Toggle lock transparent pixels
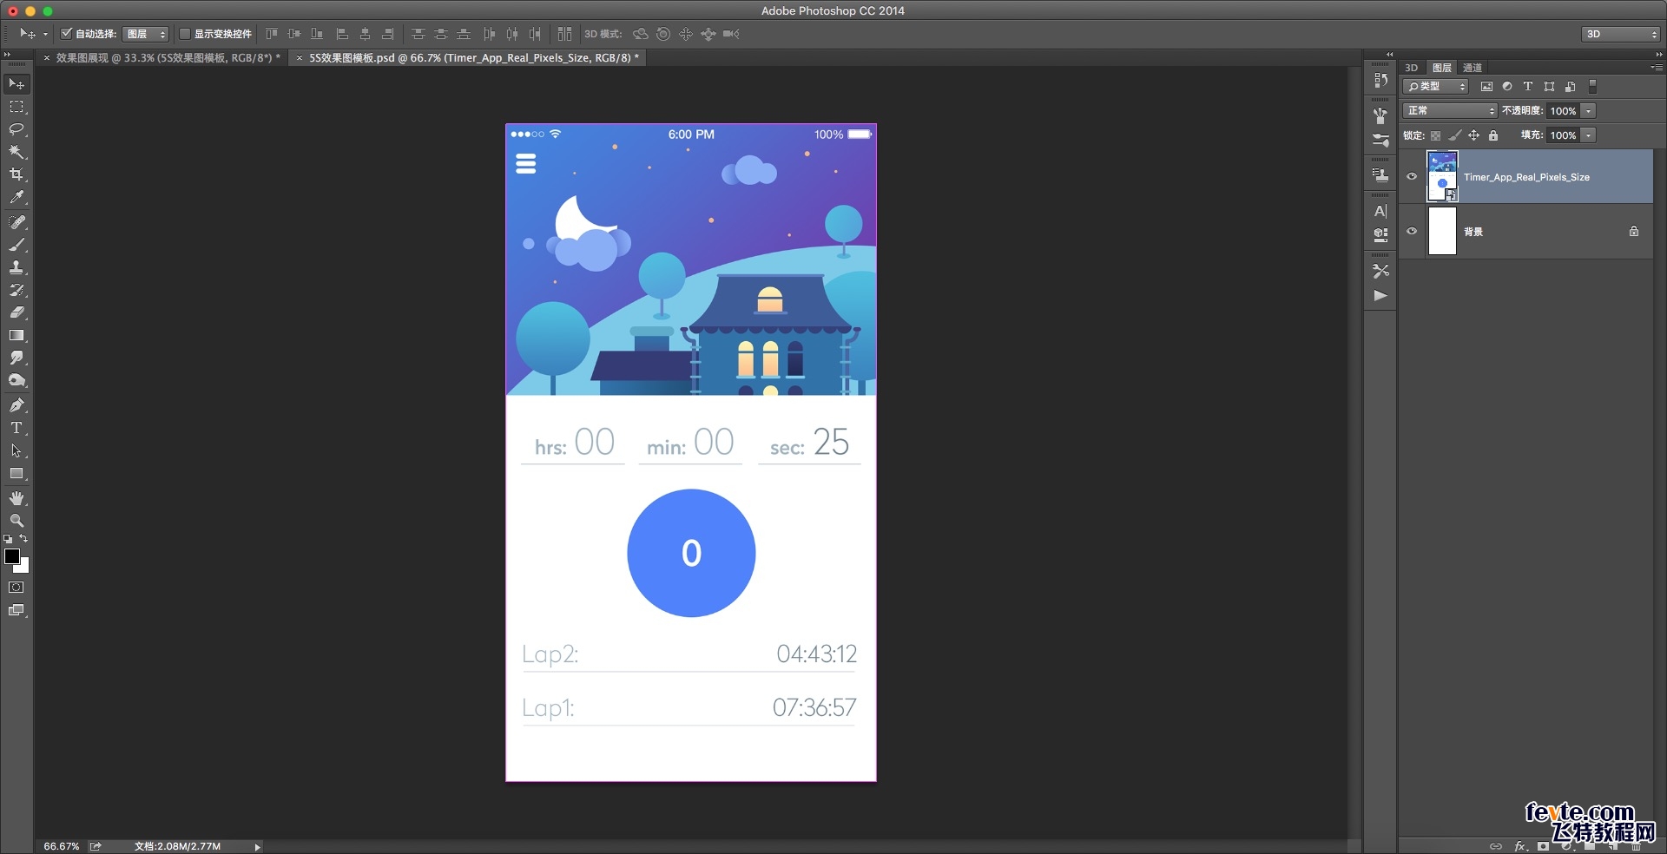1667x854 pixels. coord(1435,135)
